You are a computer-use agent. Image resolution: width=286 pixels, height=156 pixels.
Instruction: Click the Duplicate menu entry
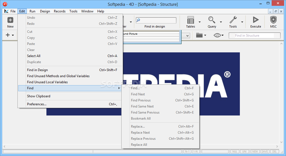click(x=70, y=62)
